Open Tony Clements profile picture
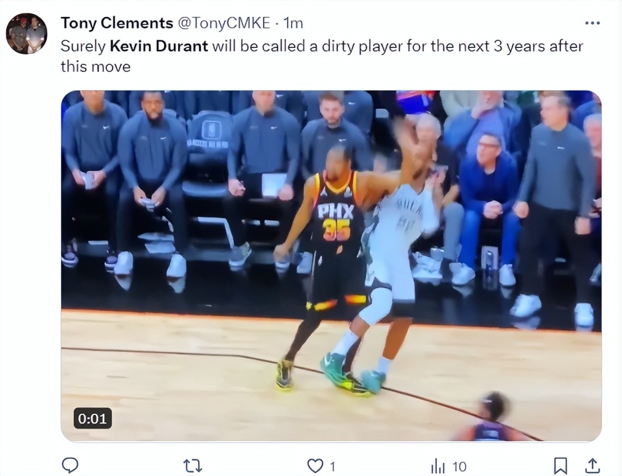Screen dimensions: 622x476 pos(27,33)
